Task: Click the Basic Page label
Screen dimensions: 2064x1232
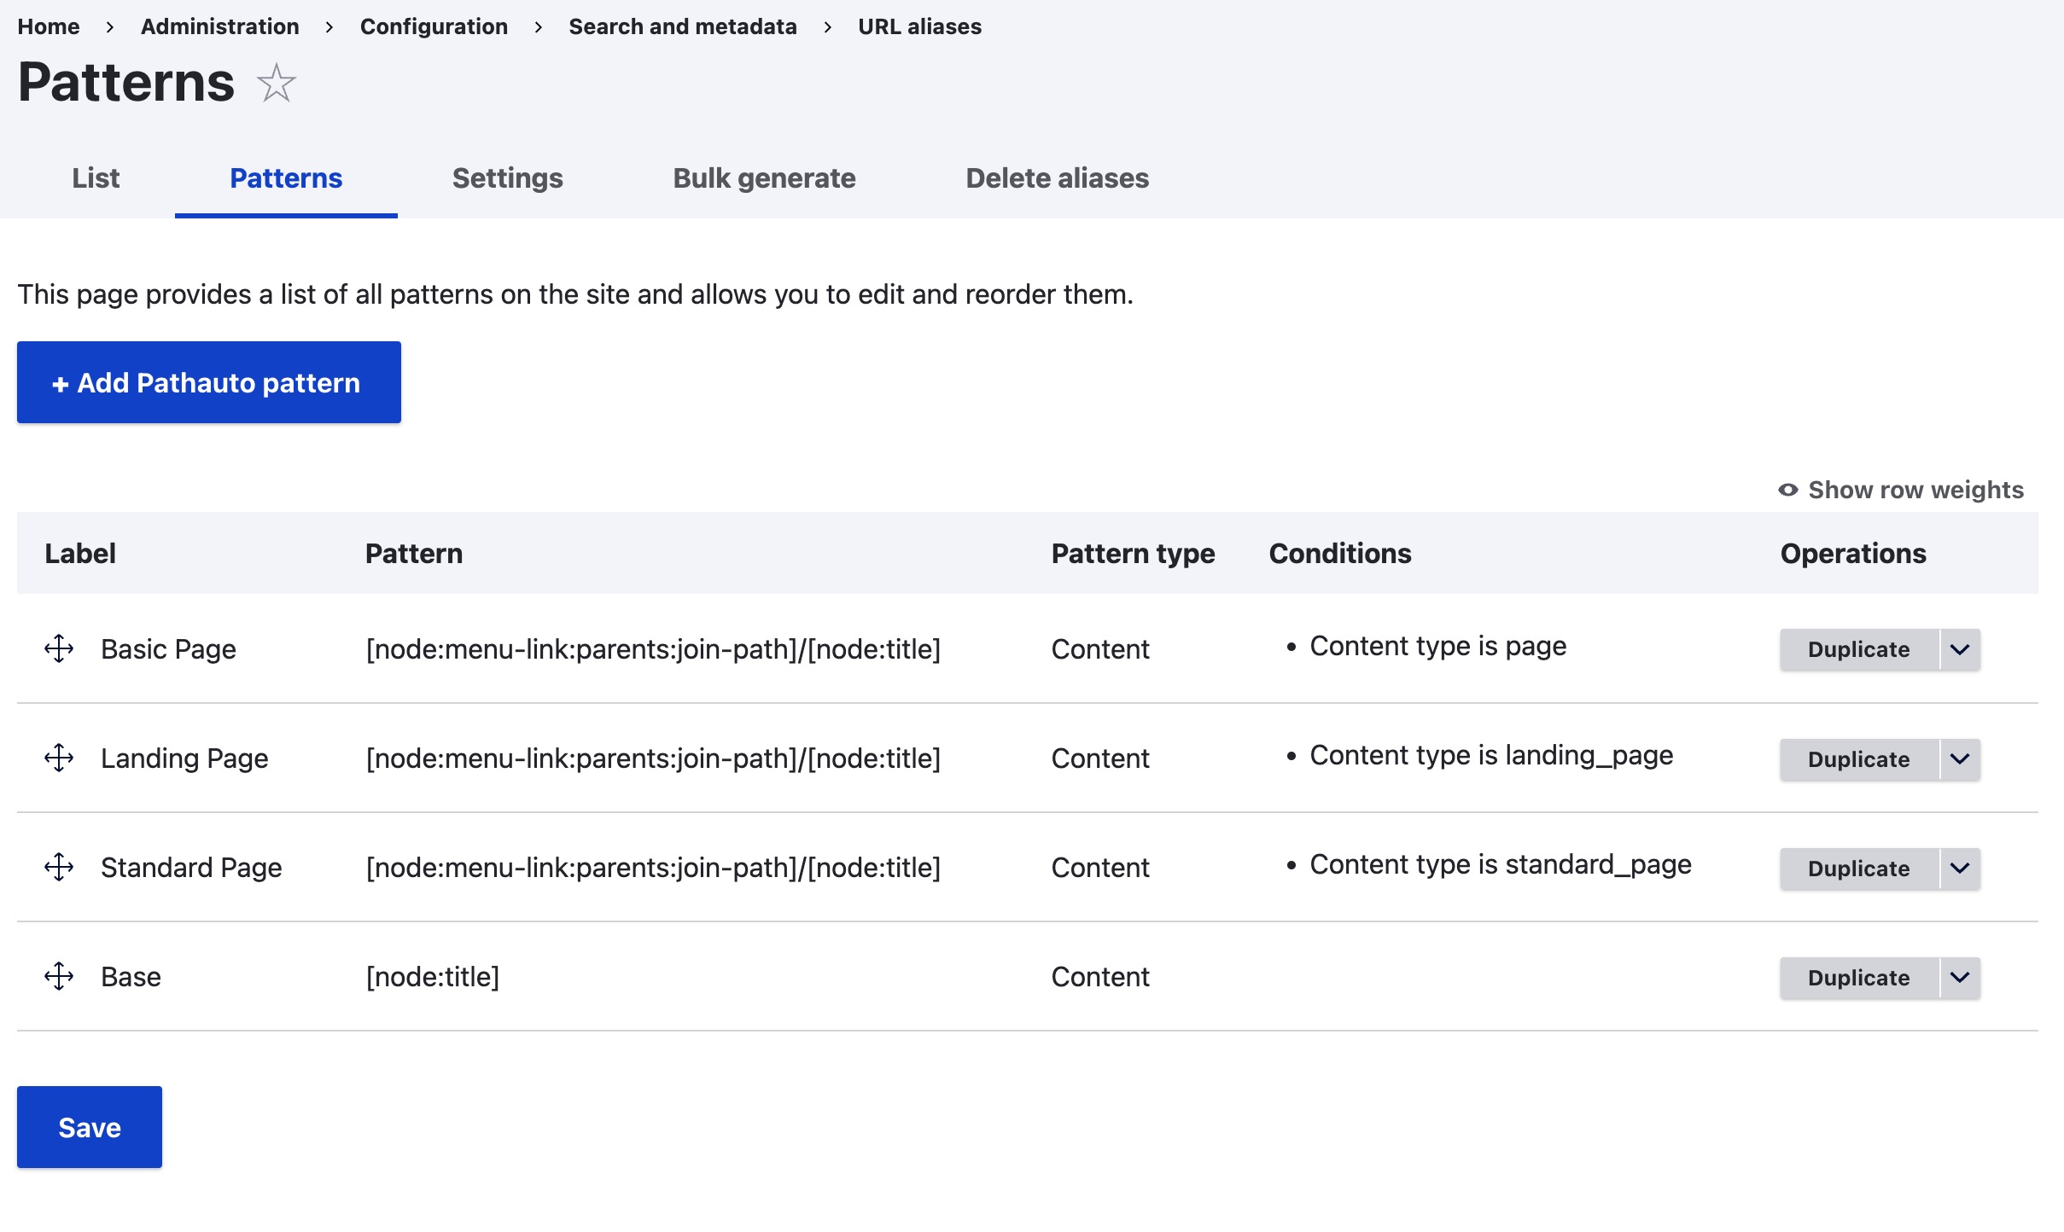Action: tap(168, 648)
